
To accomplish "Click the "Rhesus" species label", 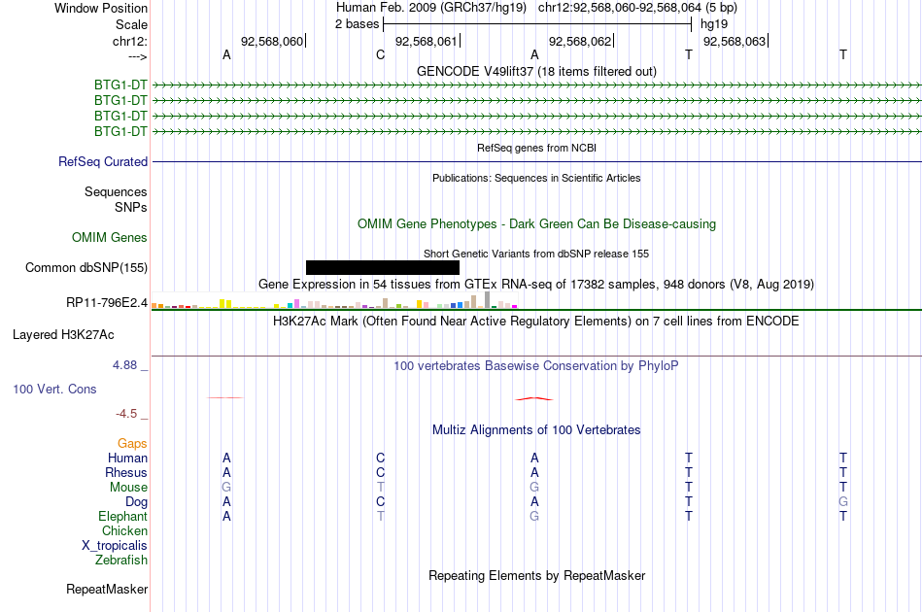I will click(x=126, y=472).
